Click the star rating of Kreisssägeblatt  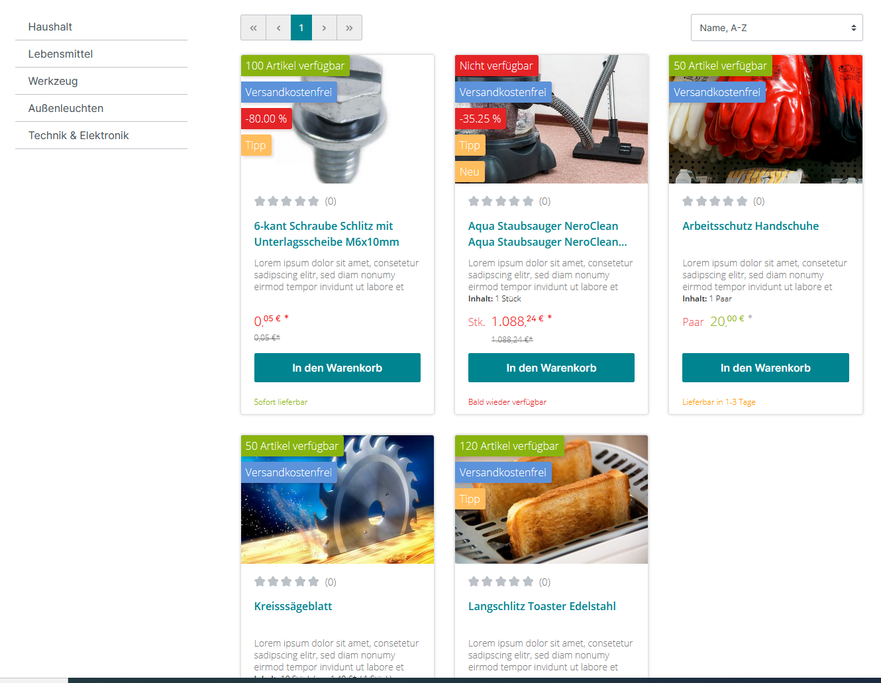[x=286, y=582]
